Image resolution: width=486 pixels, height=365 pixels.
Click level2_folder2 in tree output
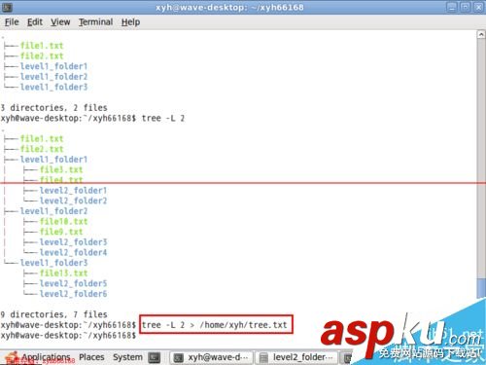point(73,201)
